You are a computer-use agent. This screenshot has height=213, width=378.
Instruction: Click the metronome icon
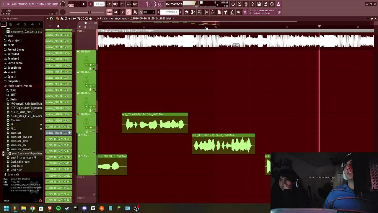coord(109,4)
